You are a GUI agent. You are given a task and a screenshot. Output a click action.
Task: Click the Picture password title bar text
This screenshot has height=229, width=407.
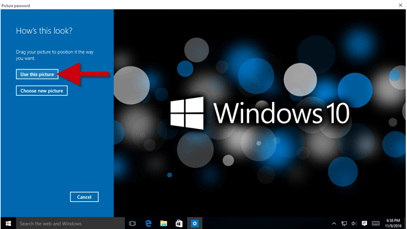pyautogui.click(x=16, y=6)
